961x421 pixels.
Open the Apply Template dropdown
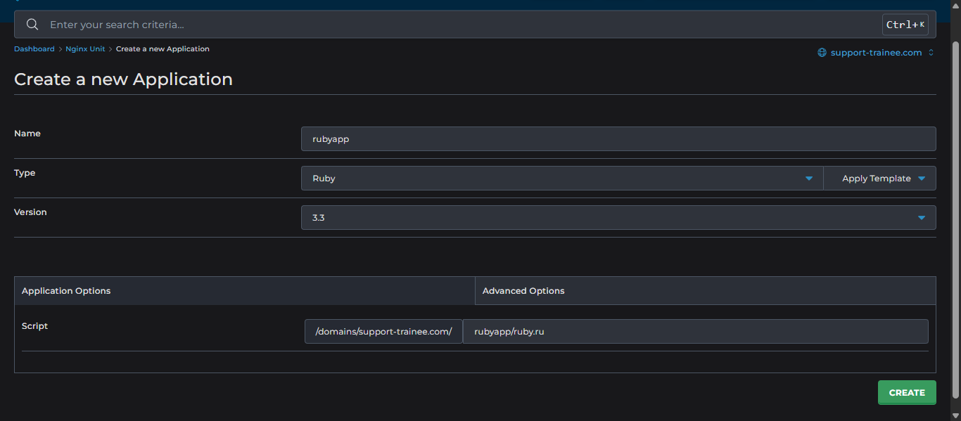pyautogui.click(x=879, y=179)
